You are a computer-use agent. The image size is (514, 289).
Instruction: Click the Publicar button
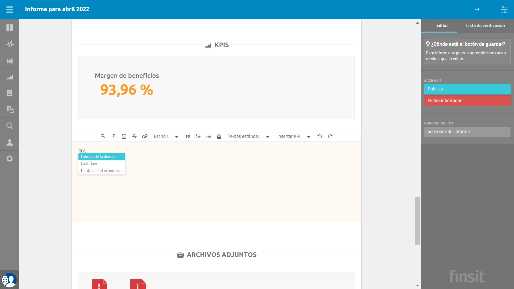tap(467, 89)
